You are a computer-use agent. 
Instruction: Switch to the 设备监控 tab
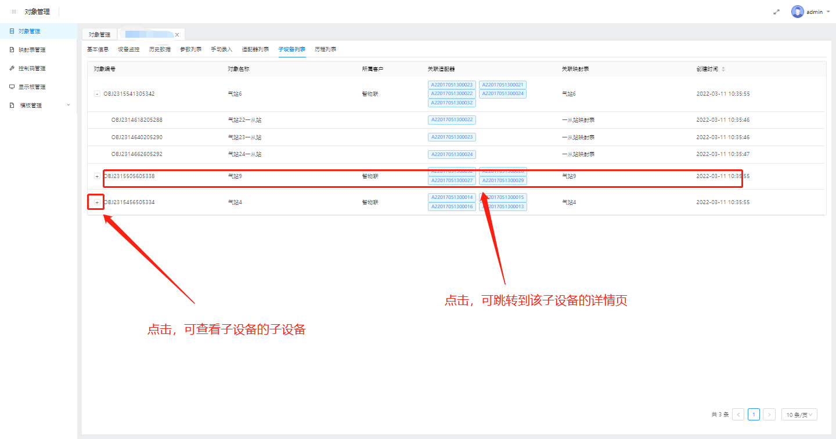[x=128, y=49]
